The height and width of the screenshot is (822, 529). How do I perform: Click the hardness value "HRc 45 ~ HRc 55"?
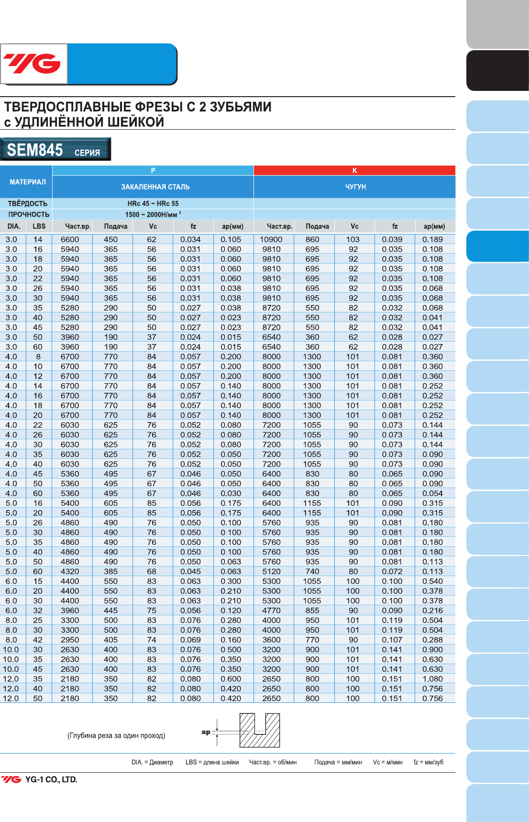153,203
